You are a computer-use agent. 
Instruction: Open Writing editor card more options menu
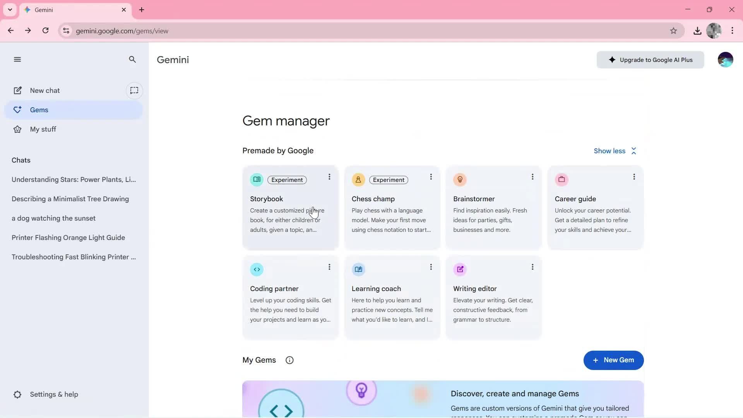click(x=532, y=267)
